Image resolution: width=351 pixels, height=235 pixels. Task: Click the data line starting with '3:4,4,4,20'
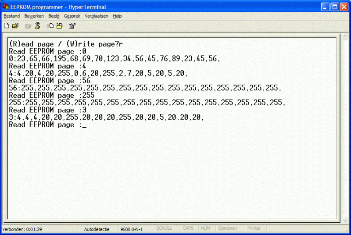click(107, 117)
